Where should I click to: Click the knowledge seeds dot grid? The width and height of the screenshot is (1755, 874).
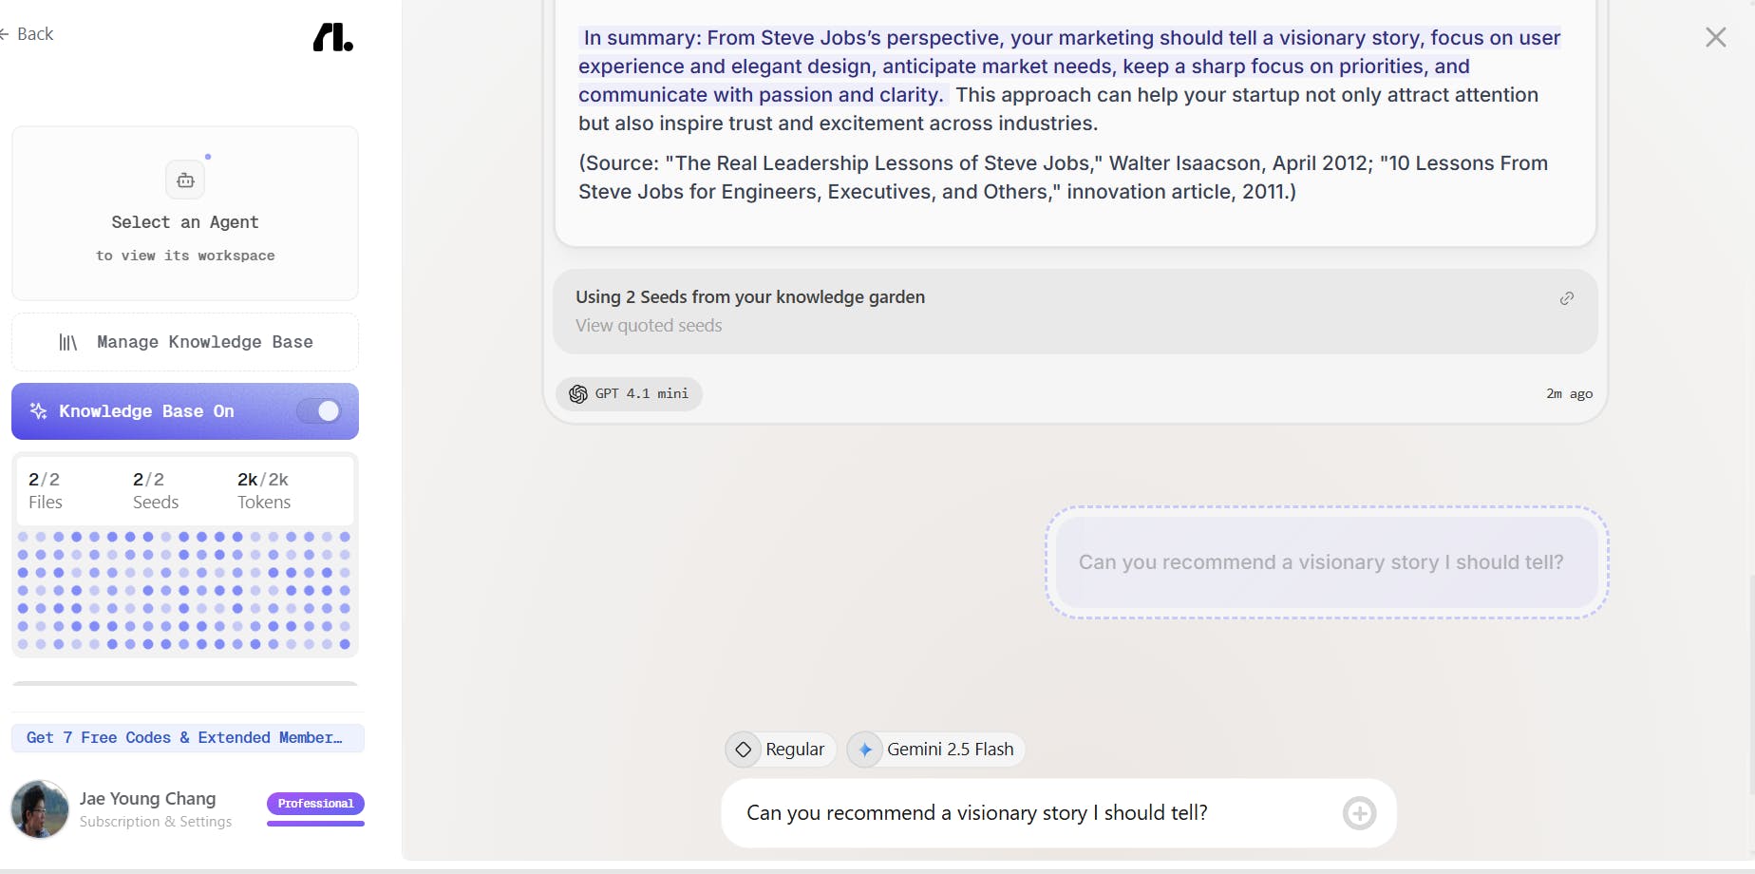pyautogui.click(x=184, y=590)
